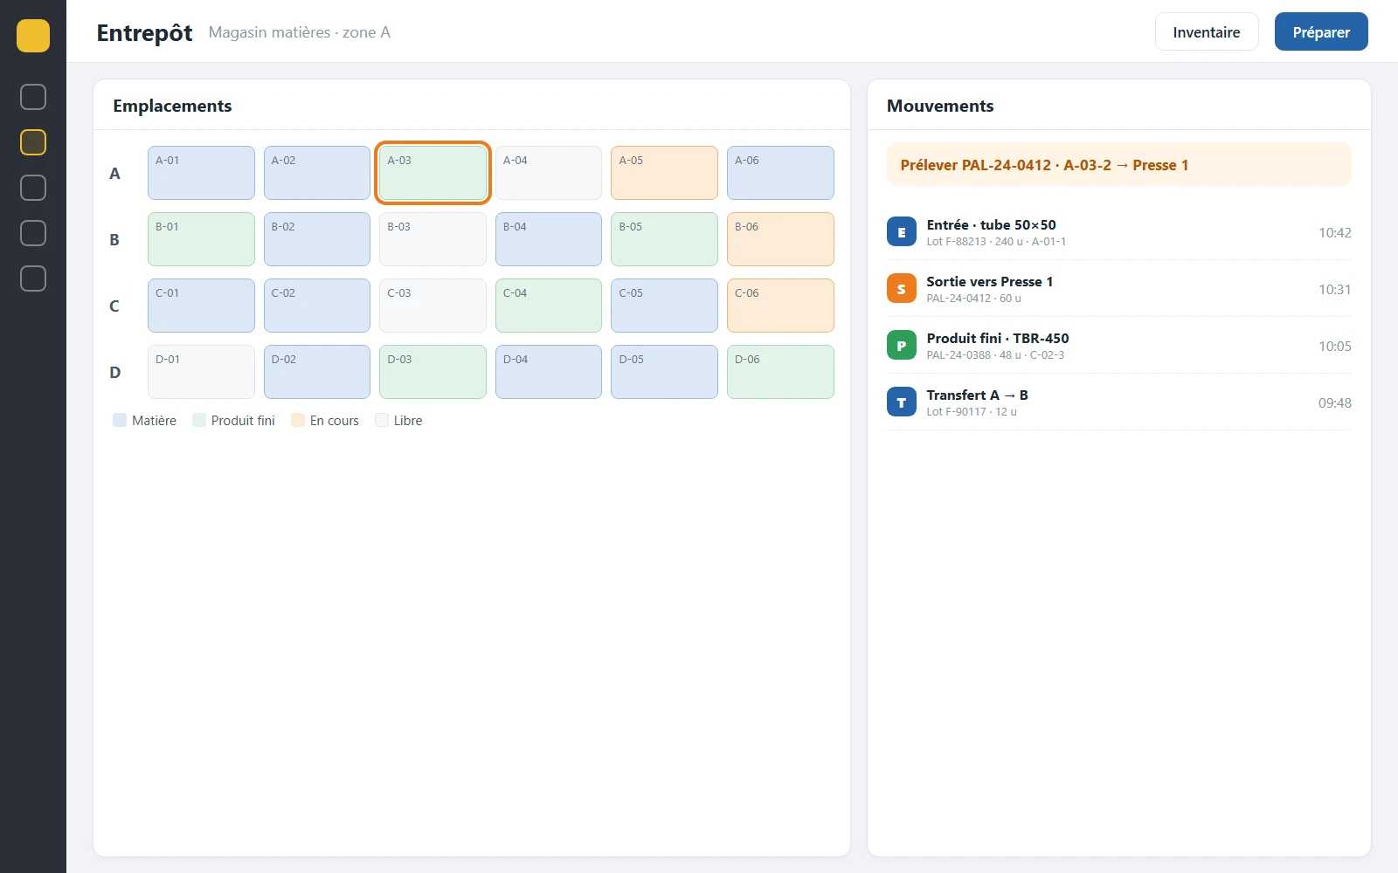Select slot D-03
This screenshot has height=873, width=1398.
pos(433,372)
